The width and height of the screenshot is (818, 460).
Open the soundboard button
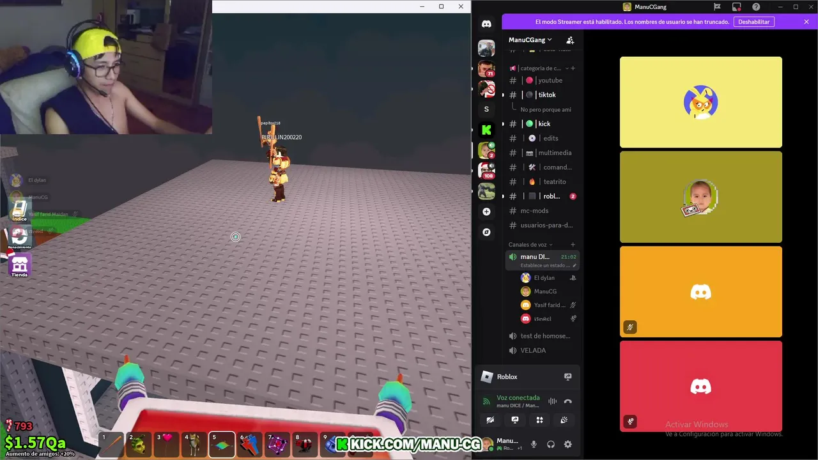point(564,420)
